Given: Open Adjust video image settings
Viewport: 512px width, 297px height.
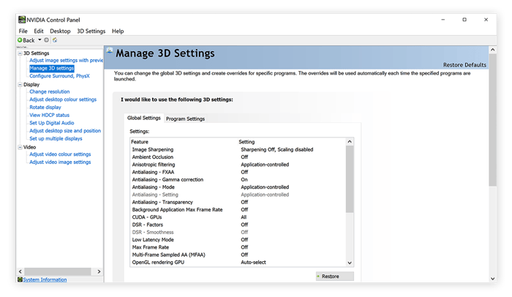Looking at the screenshot, I should (60, 162).
